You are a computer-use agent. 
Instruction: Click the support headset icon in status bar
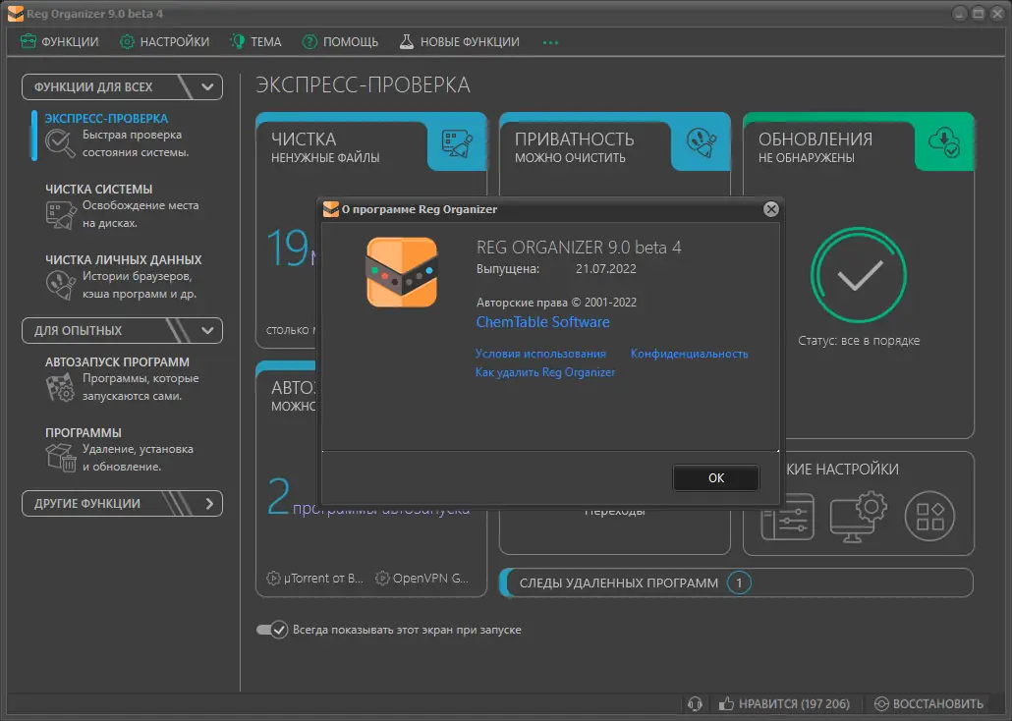point(695,703)
